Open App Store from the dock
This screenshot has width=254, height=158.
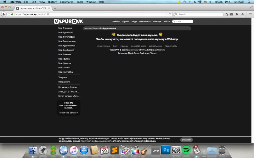[x=84, y=150]
